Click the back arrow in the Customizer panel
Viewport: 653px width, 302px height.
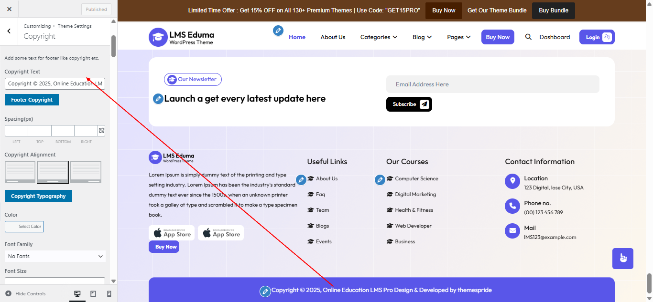9,31
